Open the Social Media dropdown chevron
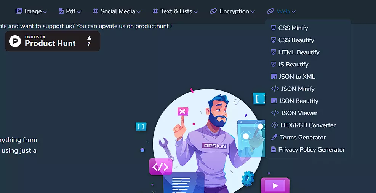Image resolution: width=376 pixels, height=193 pixels. [139, 11]
